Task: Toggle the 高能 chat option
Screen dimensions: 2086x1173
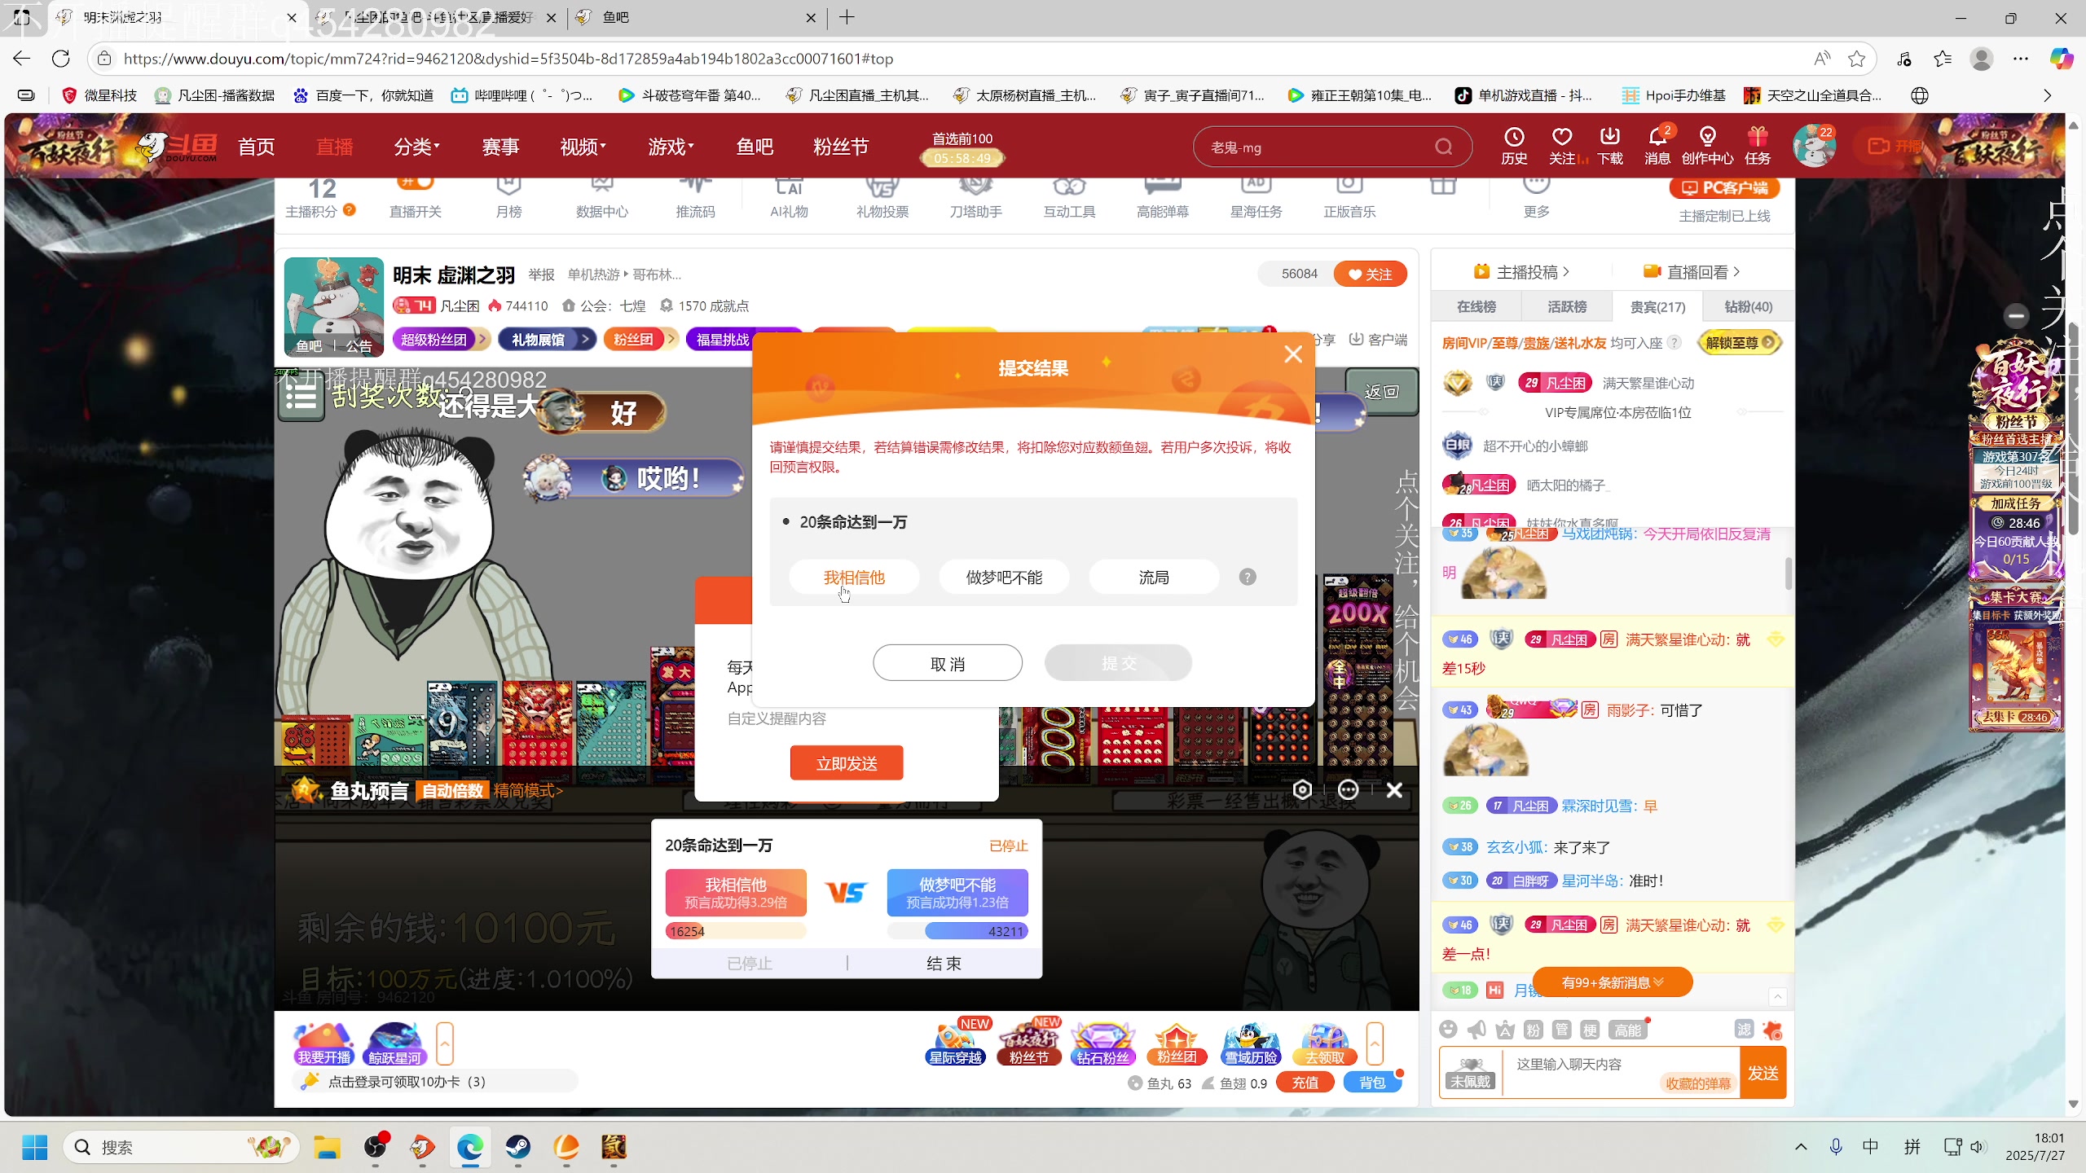Action: coord(1628,1030)
